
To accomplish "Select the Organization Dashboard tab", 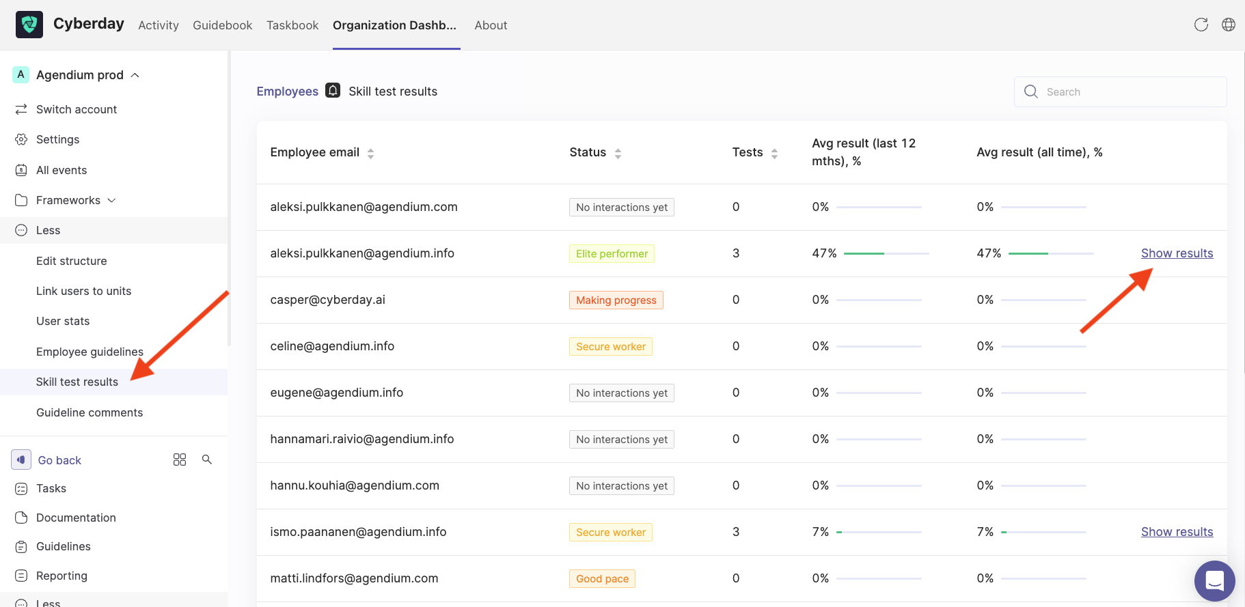I will pyautogui.click(x=395, y=25).
